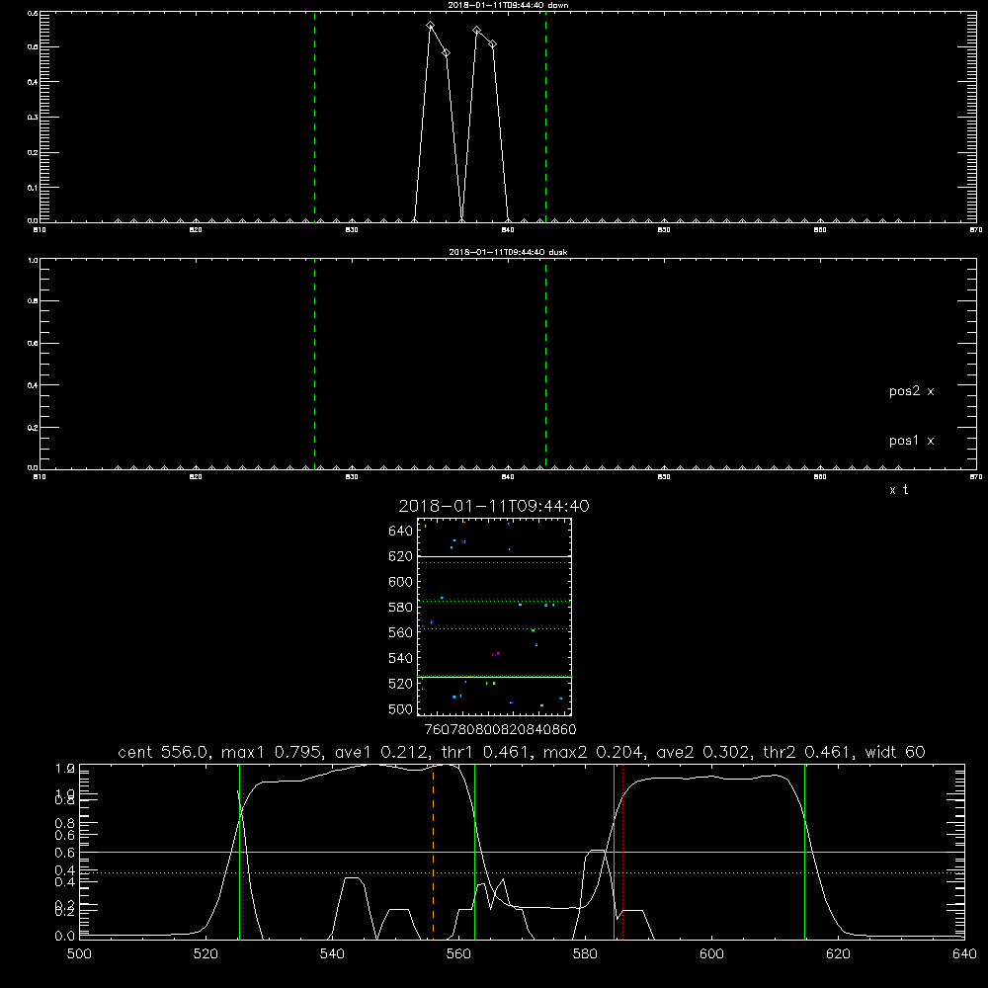Click y-axis label 540 on the scatter plot
Screen dimensions: 988x988
[401, 658]
